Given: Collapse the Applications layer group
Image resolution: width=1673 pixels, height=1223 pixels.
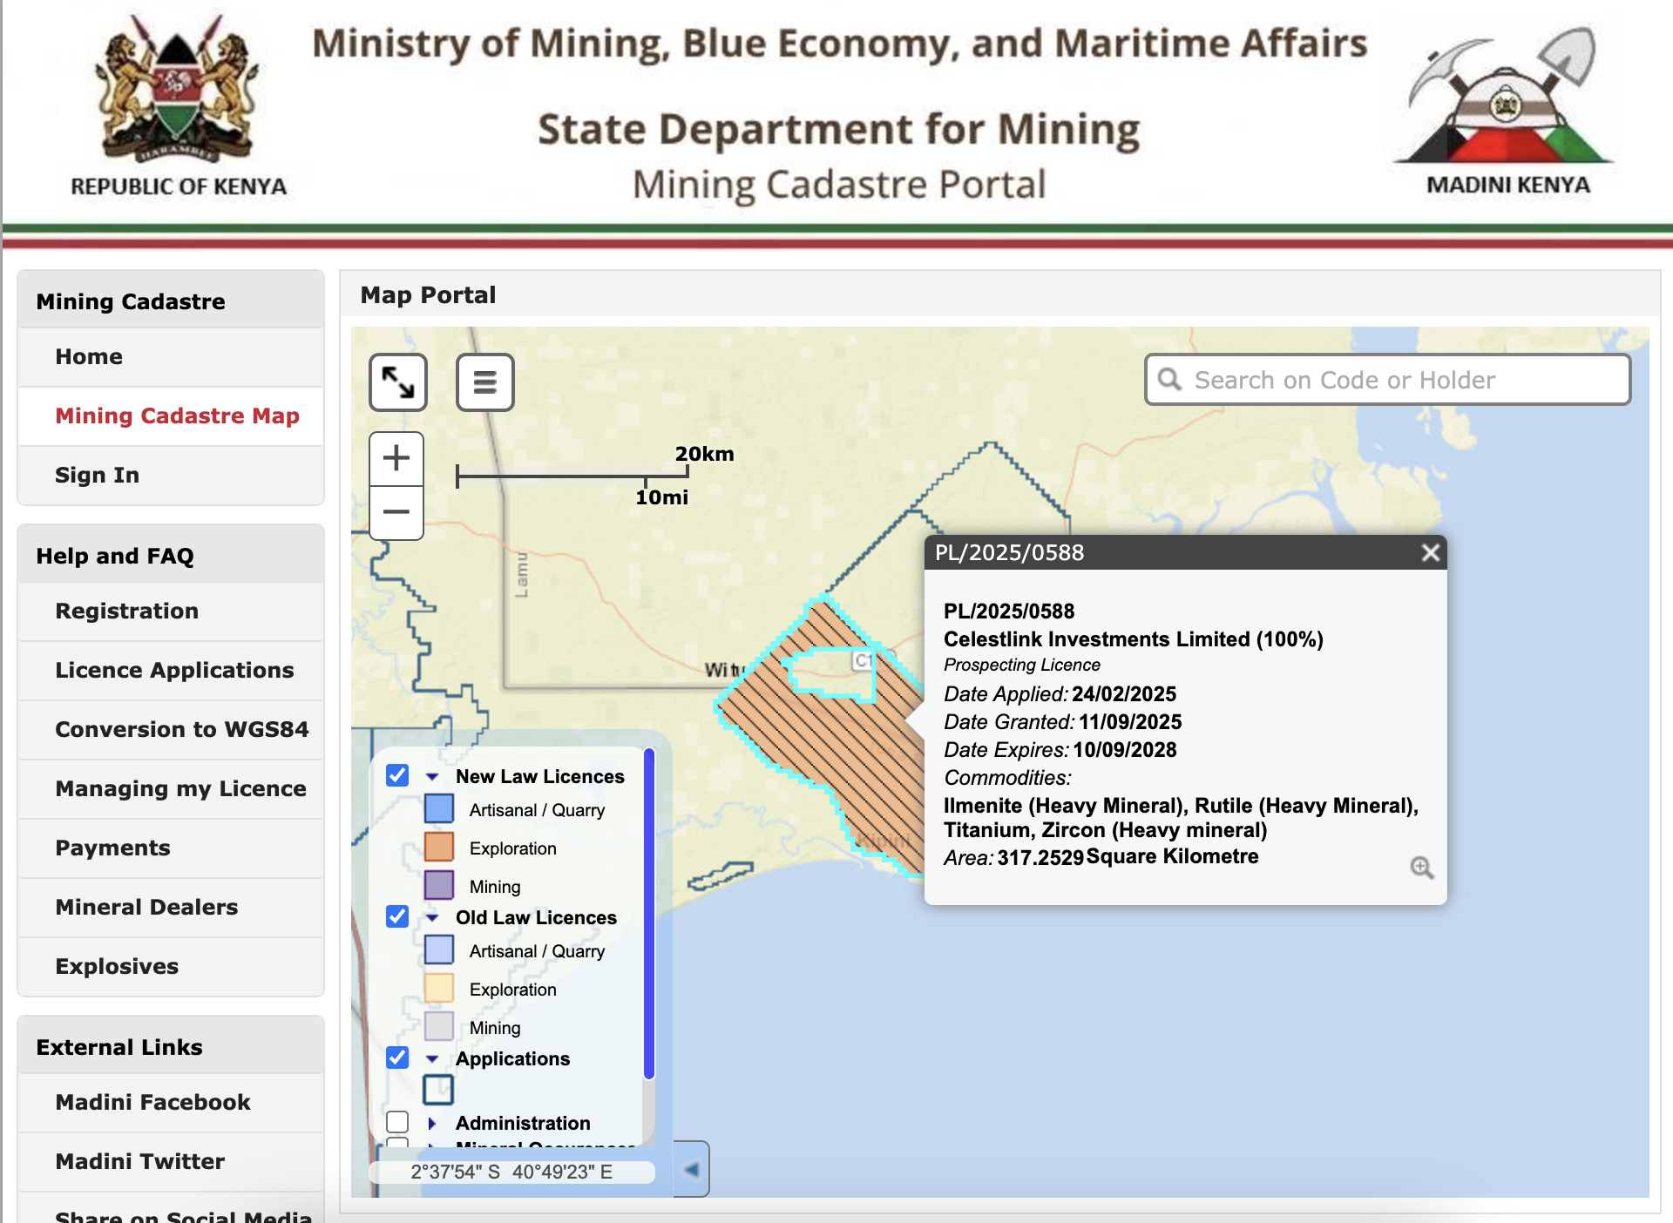Looking at the screenshot, I should pyautogui.click(x=432, y=1058).
